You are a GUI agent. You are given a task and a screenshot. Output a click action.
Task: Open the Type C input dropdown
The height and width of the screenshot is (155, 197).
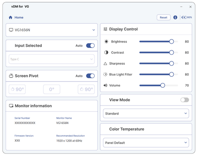(52, 59)
